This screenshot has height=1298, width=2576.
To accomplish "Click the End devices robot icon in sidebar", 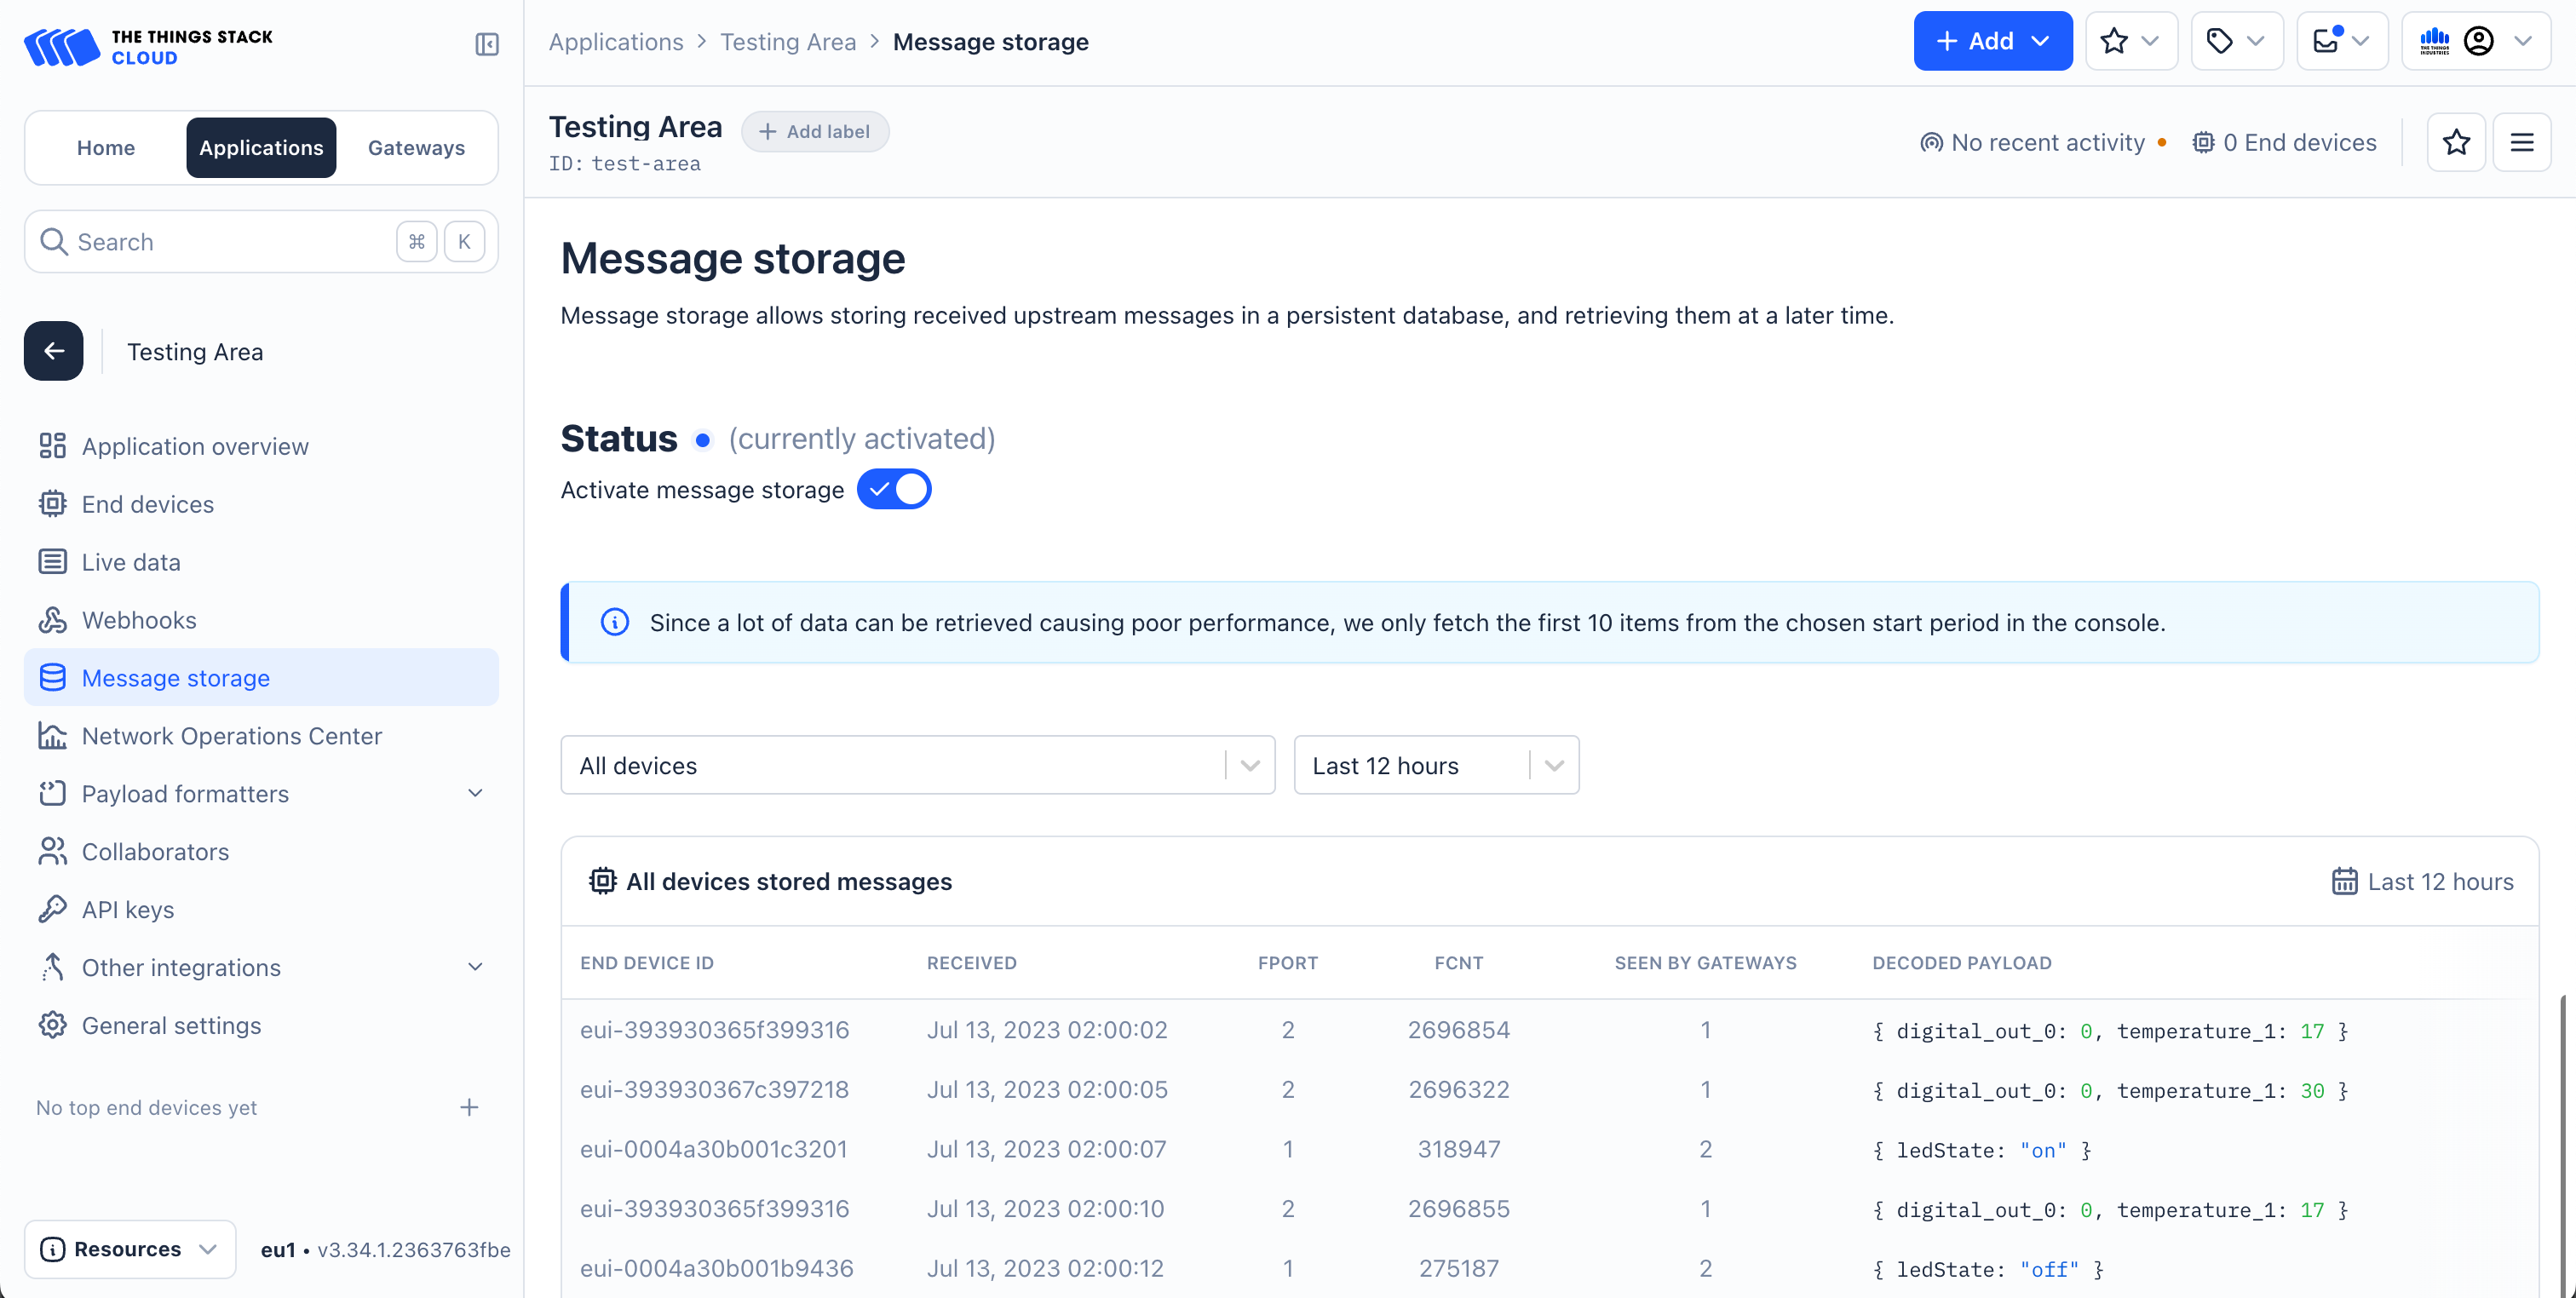I will [53, 503].
